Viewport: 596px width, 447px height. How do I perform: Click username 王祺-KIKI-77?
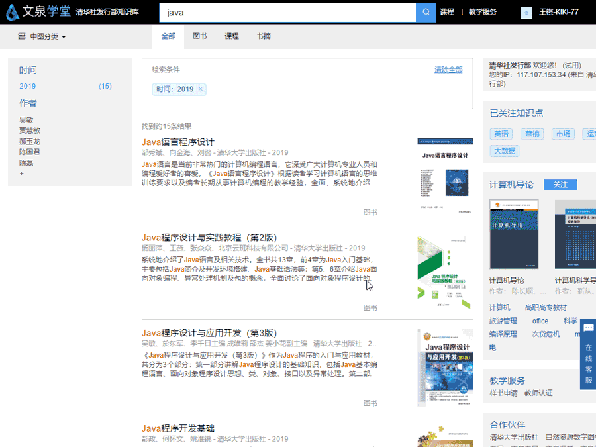click(559, 12)
